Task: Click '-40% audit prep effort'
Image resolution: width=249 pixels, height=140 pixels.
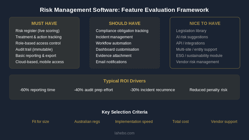Action: coord(93,90)
